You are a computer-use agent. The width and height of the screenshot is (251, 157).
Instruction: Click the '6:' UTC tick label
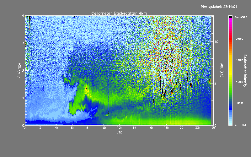[72, 128]
